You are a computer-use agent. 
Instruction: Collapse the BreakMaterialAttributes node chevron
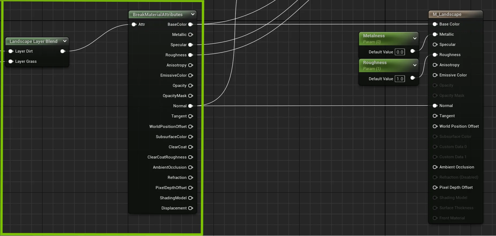tap(193, 14)
